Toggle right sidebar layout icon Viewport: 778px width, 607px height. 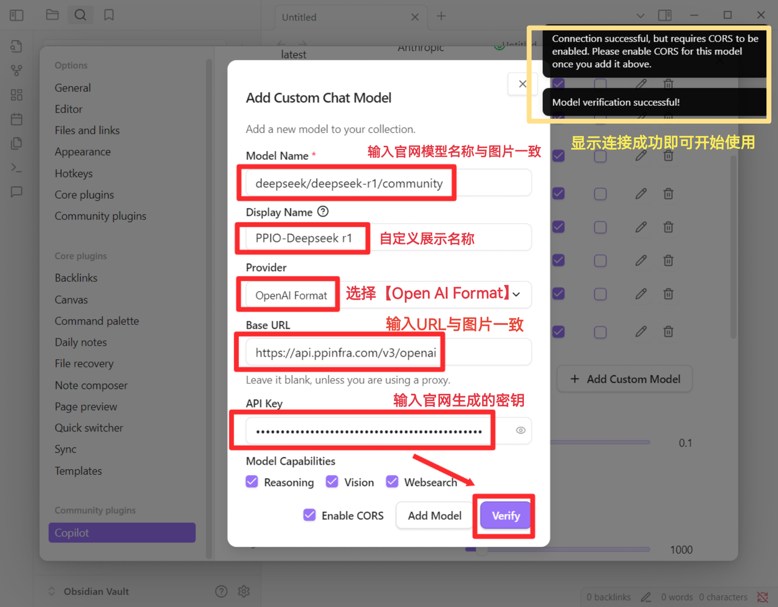[x=665, y=15]
